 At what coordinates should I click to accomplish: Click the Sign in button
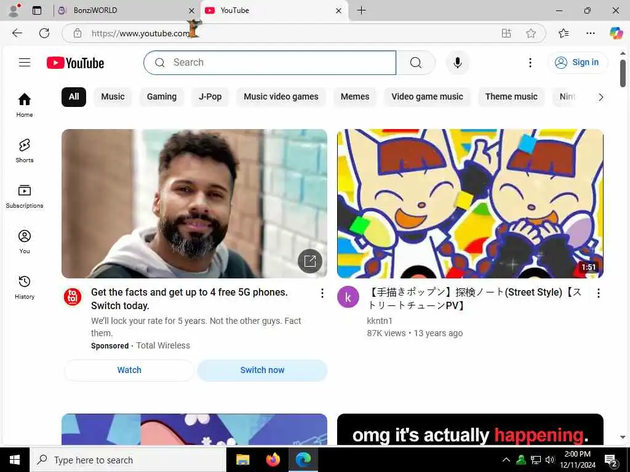click(x=577, y=63)
